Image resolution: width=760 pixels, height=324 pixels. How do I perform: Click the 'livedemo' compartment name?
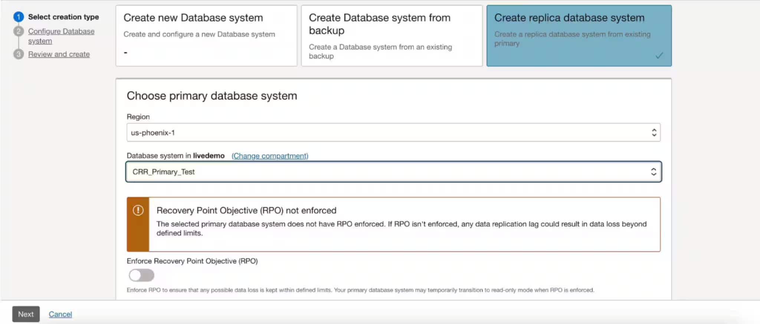(209, 156)
